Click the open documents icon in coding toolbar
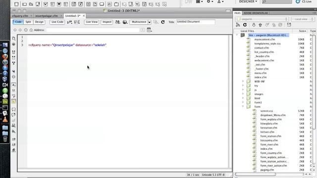 14,39
